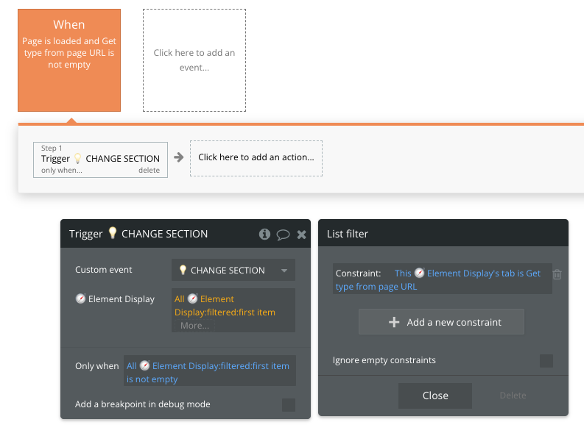Click the Close button in List filter
The image size is (584, 433).
tap(435, 396)
